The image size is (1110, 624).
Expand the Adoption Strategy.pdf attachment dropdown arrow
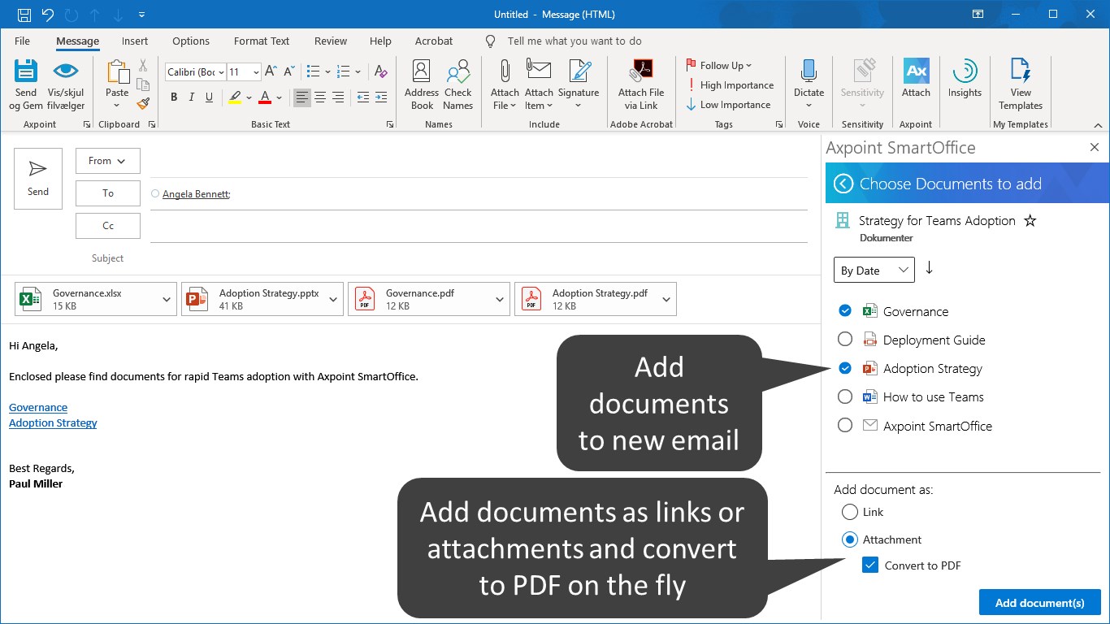(666, 300)
